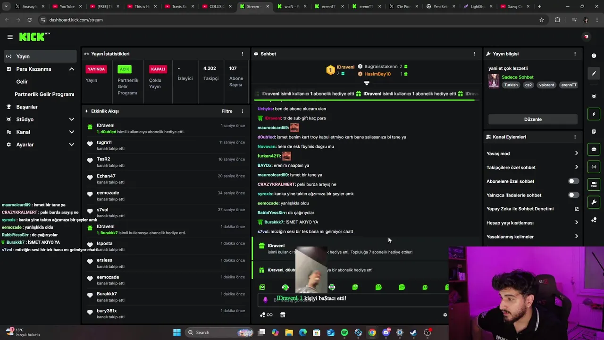This screenshot has width=604, height=340.
Task: Expand the Kanal sidebar section
Action: click(72, 132)
